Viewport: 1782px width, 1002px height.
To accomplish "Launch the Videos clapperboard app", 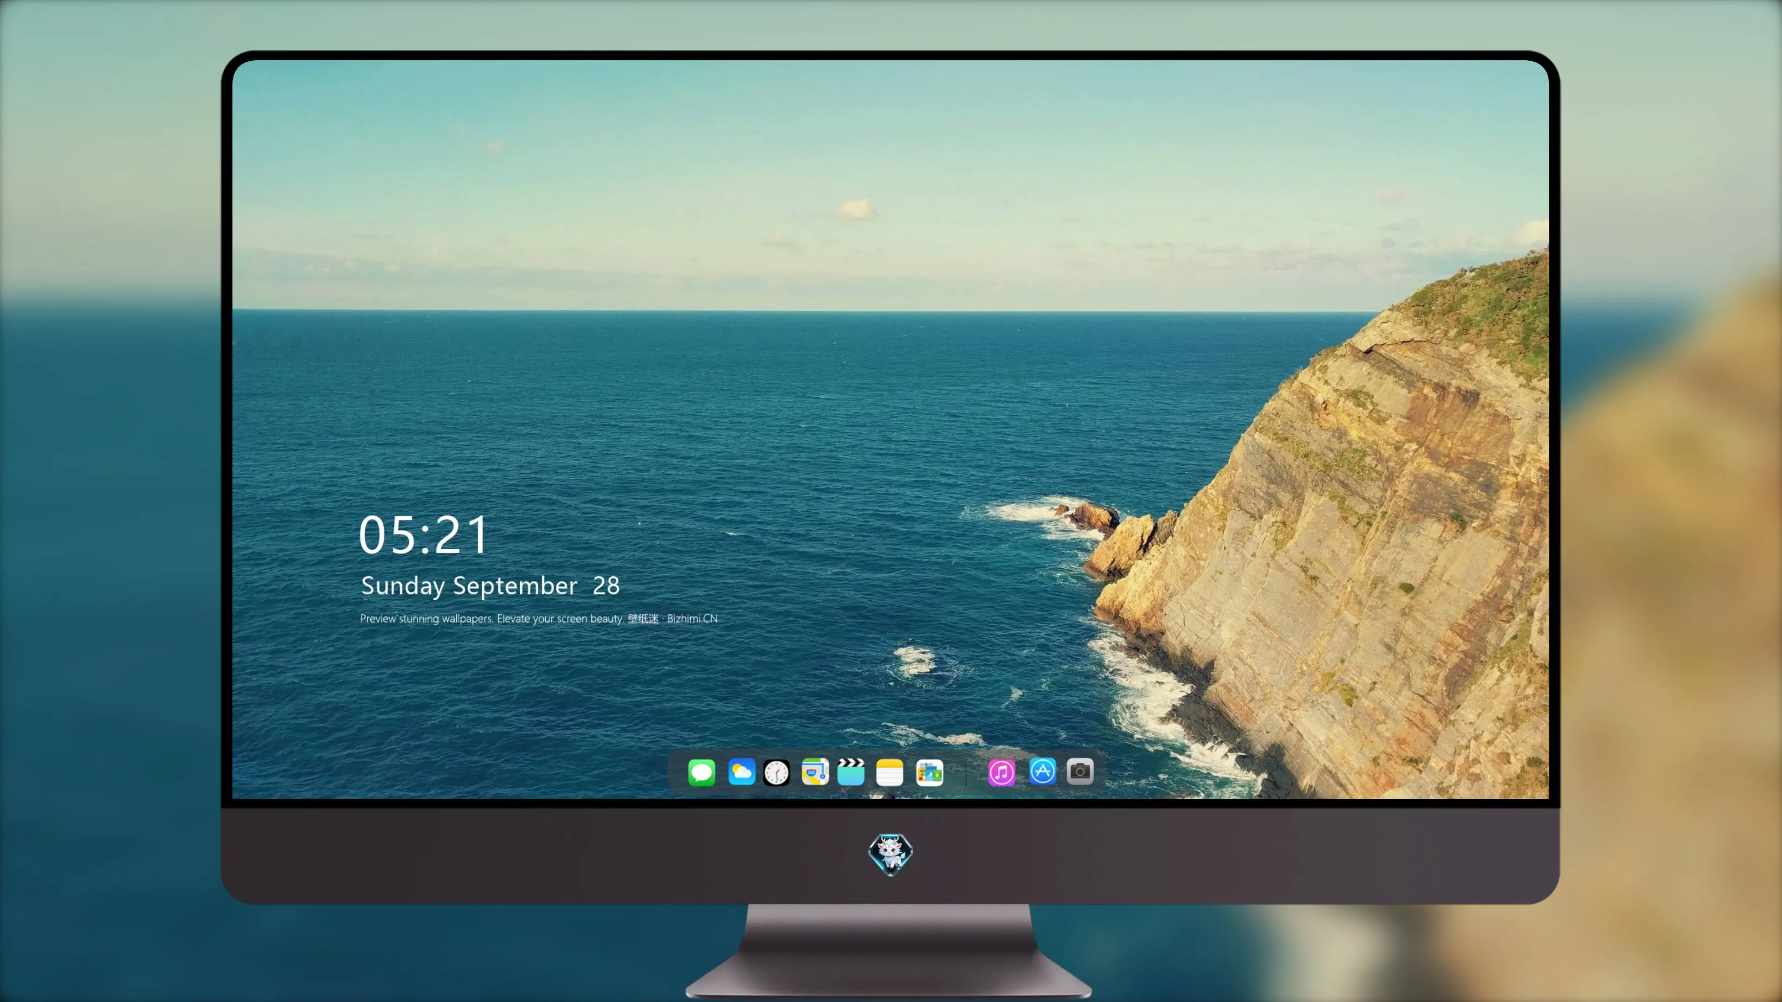I will (x=851, y=772).
